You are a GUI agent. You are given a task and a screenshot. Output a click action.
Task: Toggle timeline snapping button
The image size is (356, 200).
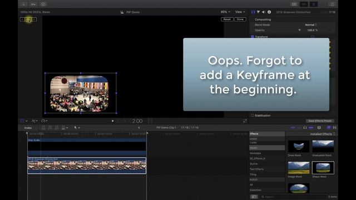(x=311, y=128)
